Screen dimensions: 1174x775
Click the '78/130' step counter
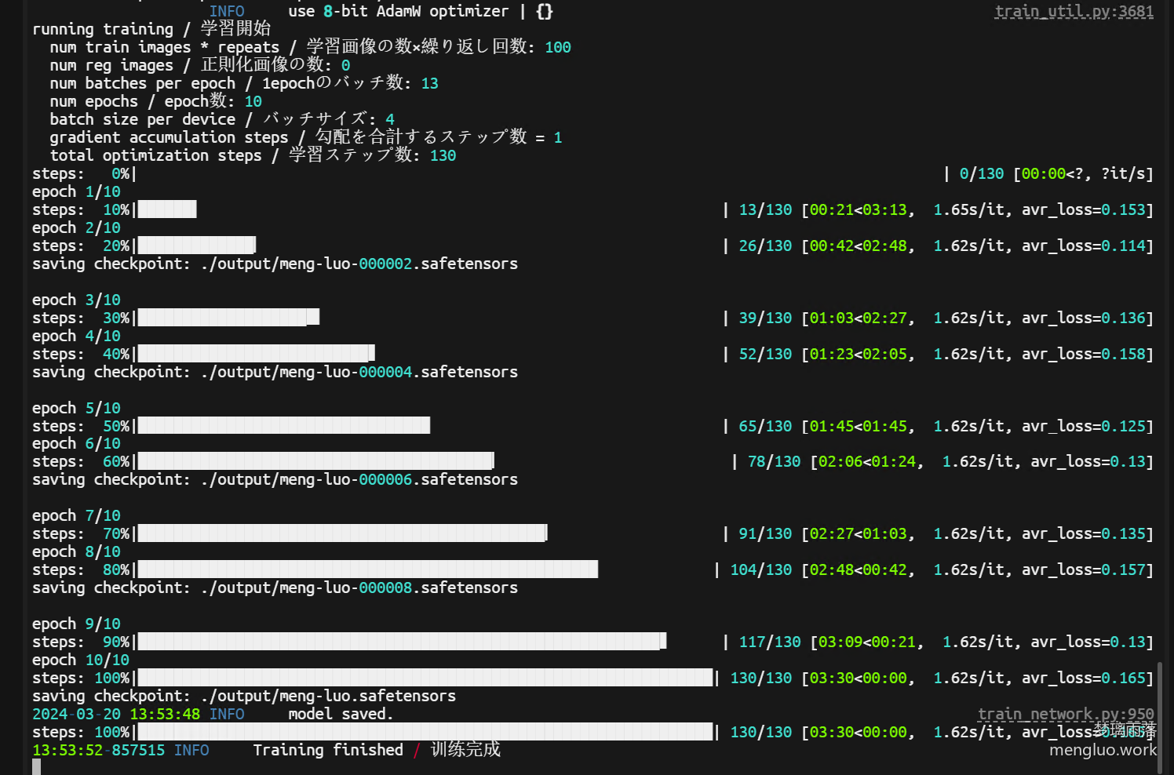click(774, 461)
